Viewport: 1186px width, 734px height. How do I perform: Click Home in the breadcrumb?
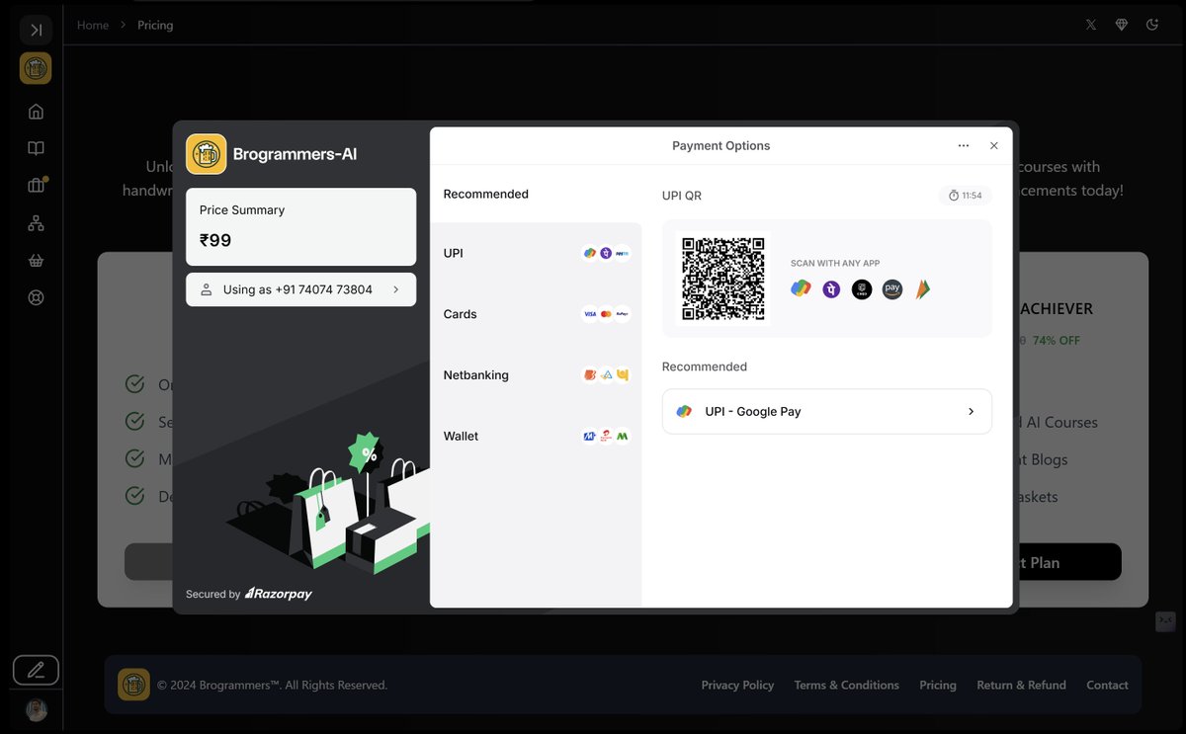pos(93,25)
